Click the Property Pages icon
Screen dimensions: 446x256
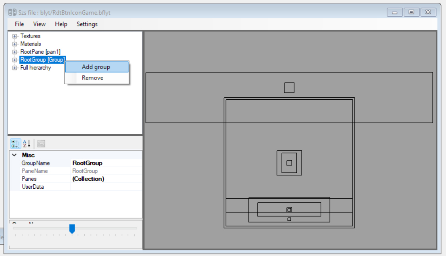point(41,144)
